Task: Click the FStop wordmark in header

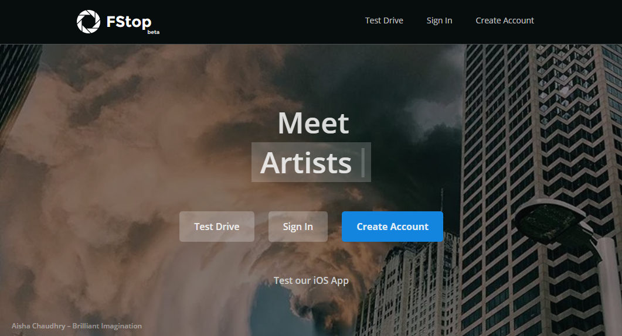Action: coord(129,22)
